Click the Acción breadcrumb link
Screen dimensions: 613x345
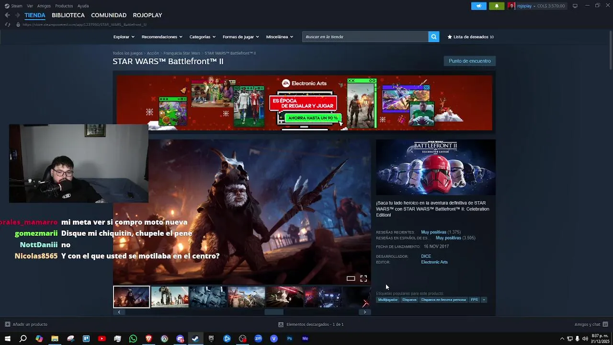[x=153, y=53]
